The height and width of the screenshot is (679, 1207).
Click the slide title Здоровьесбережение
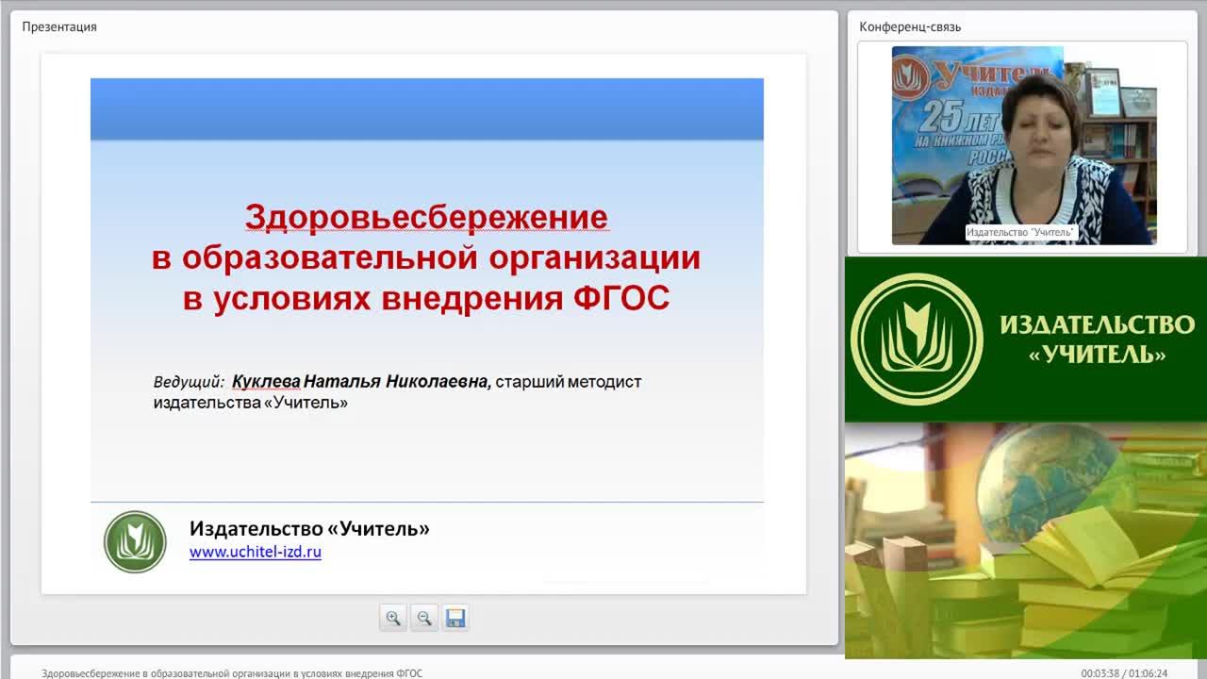[426, 217]
